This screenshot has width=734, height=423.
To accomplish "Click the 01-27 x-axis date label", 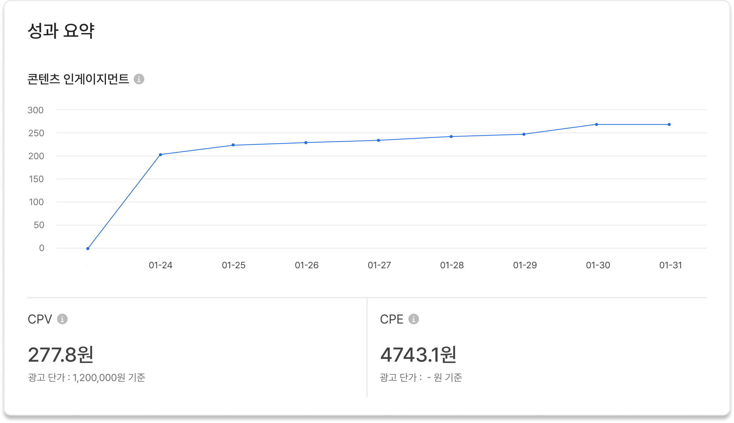I will tap(379, 265).
